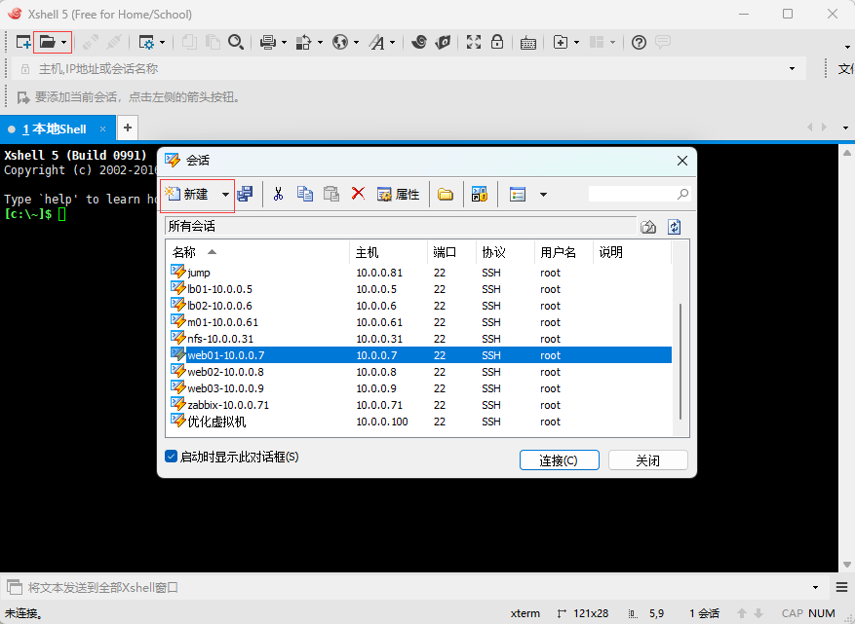Click the red X delete icon
This screenshot has height=624, width=855.
(358, 194)
